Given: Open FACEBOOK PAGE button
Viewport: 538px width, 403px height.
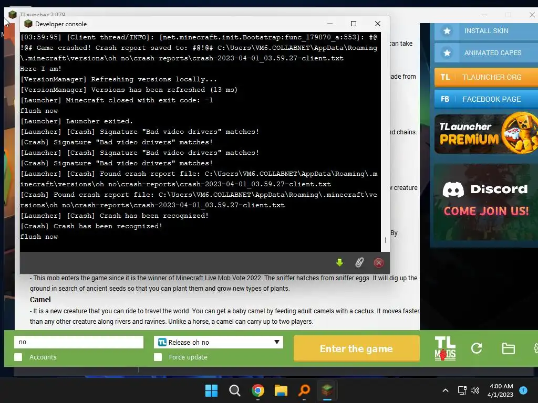Looking at the screenshot, I should 486,99.
